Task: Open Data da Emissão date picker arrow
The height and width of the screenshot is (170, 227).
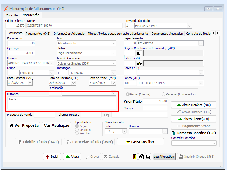Action: 73,83
